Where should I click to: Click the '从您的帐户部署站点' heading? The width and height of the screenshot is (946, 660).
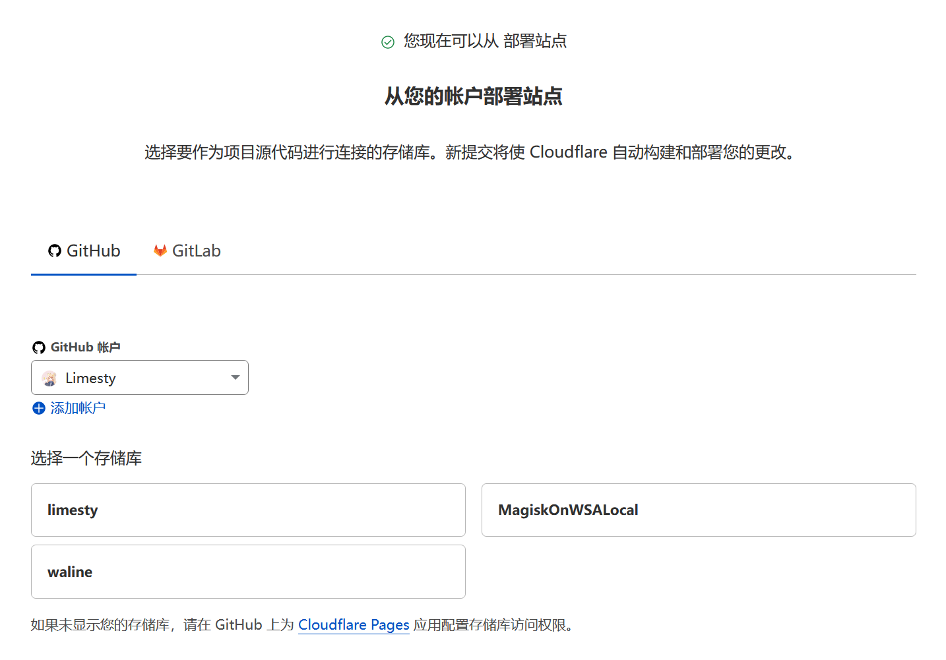point(473,96)
